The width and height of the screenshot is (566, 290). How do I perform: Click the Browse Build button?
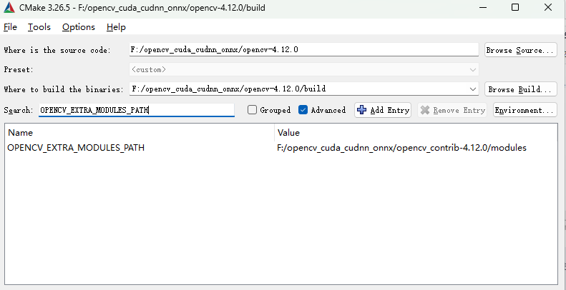(x=520, y=89)
